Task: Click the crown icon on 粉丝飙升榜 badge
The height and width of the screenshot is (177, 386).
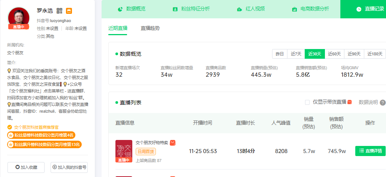Action: [10, 144]
